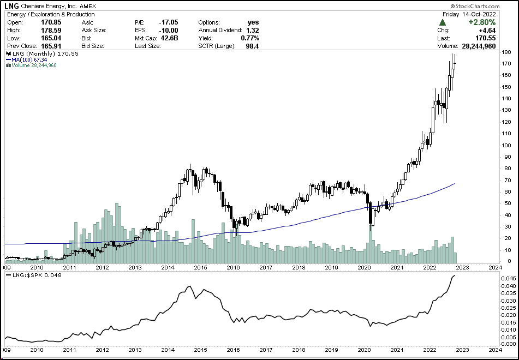519x360 pixels.
Task: Click the LNG (Monthly) 170.55 legend label
Action: click(45, 53)
